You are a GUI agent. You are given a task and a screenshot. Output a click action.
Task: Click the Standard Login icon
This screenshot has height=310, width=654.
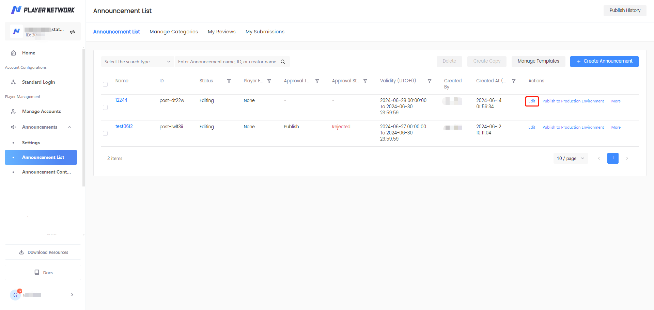click(x=13, y=82)
